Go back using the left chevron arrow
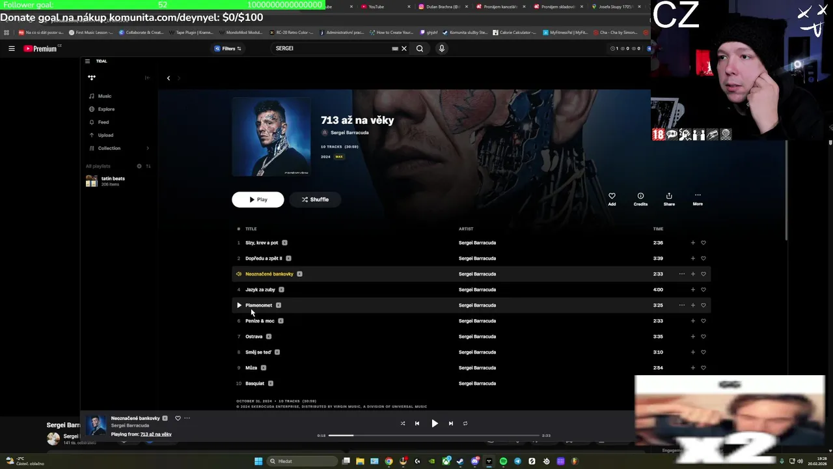Viewport: 833px width, 469px height. coord(168,78)
